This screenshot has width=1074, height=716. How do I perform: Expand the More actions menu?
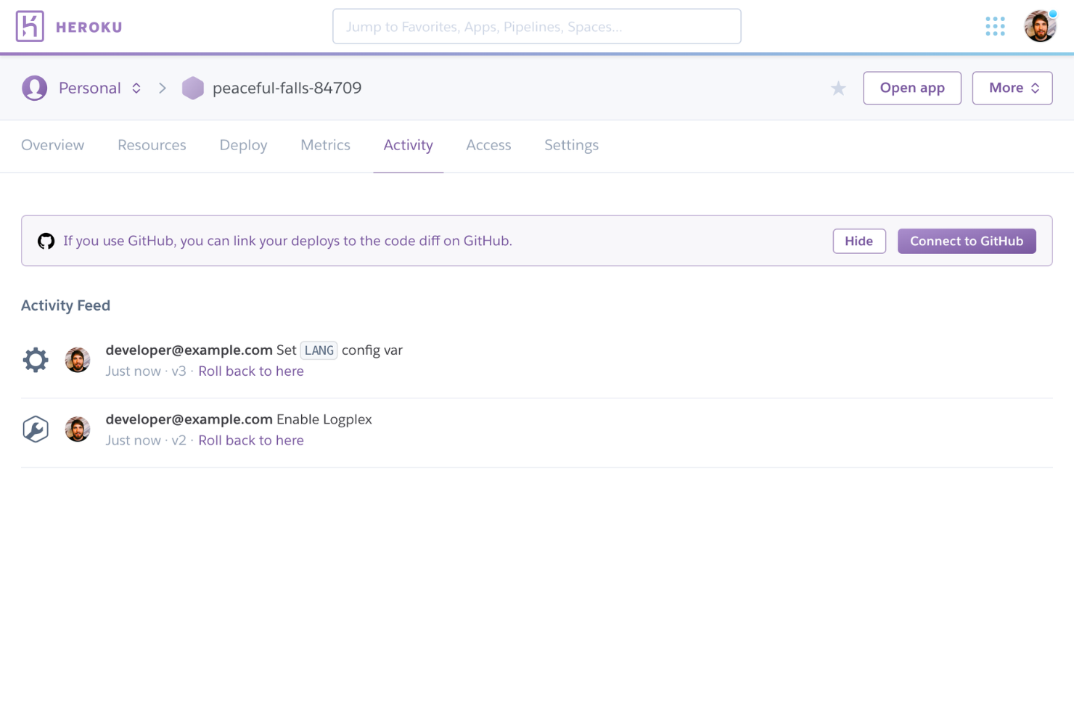[1012, 88]
